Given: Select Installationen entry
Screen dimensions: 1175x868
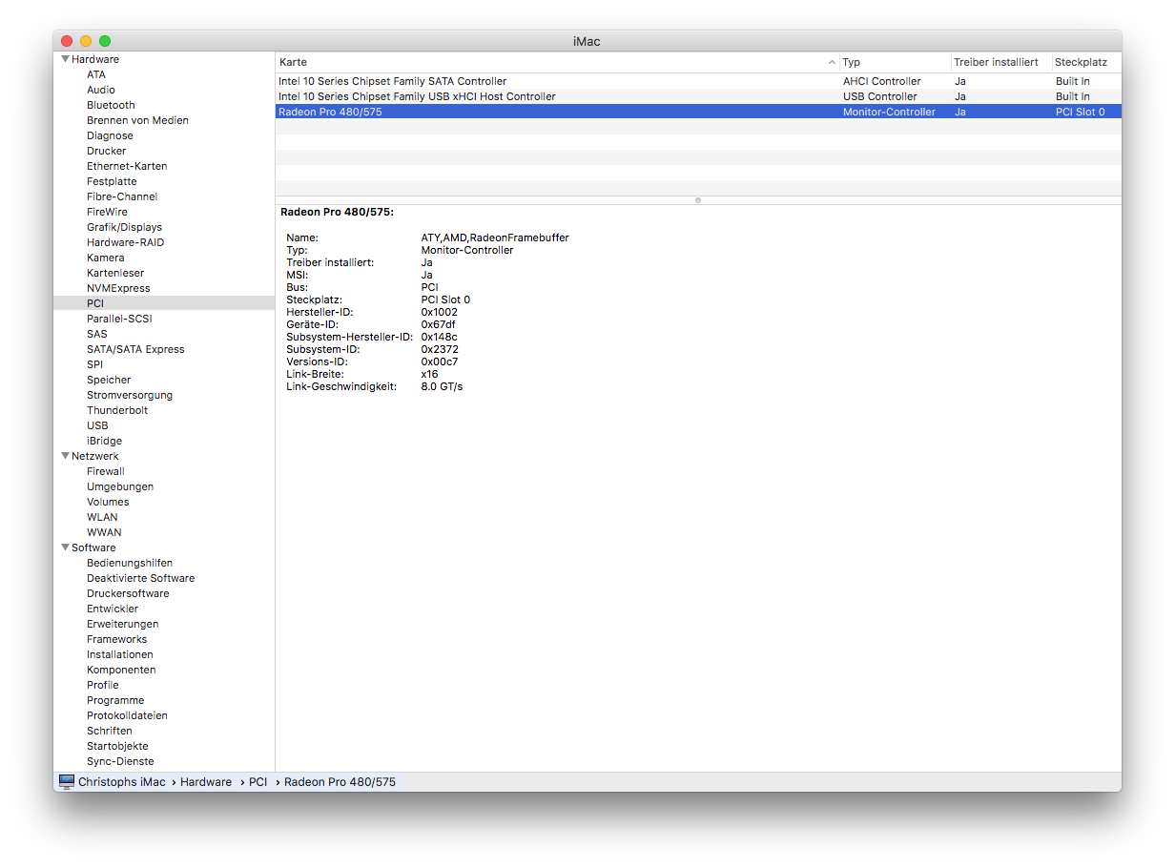Looking at the screenshot, I should click(x=120, y=654).
